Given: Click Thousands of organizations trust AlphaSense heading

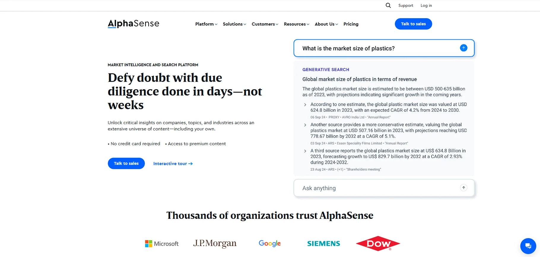Looking at the screenshot, I should [270, 216].
